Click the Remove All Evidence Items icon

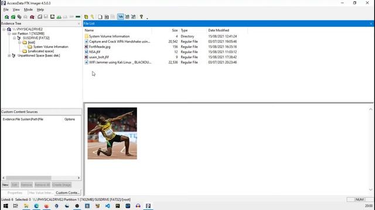[x=32, y=17]
